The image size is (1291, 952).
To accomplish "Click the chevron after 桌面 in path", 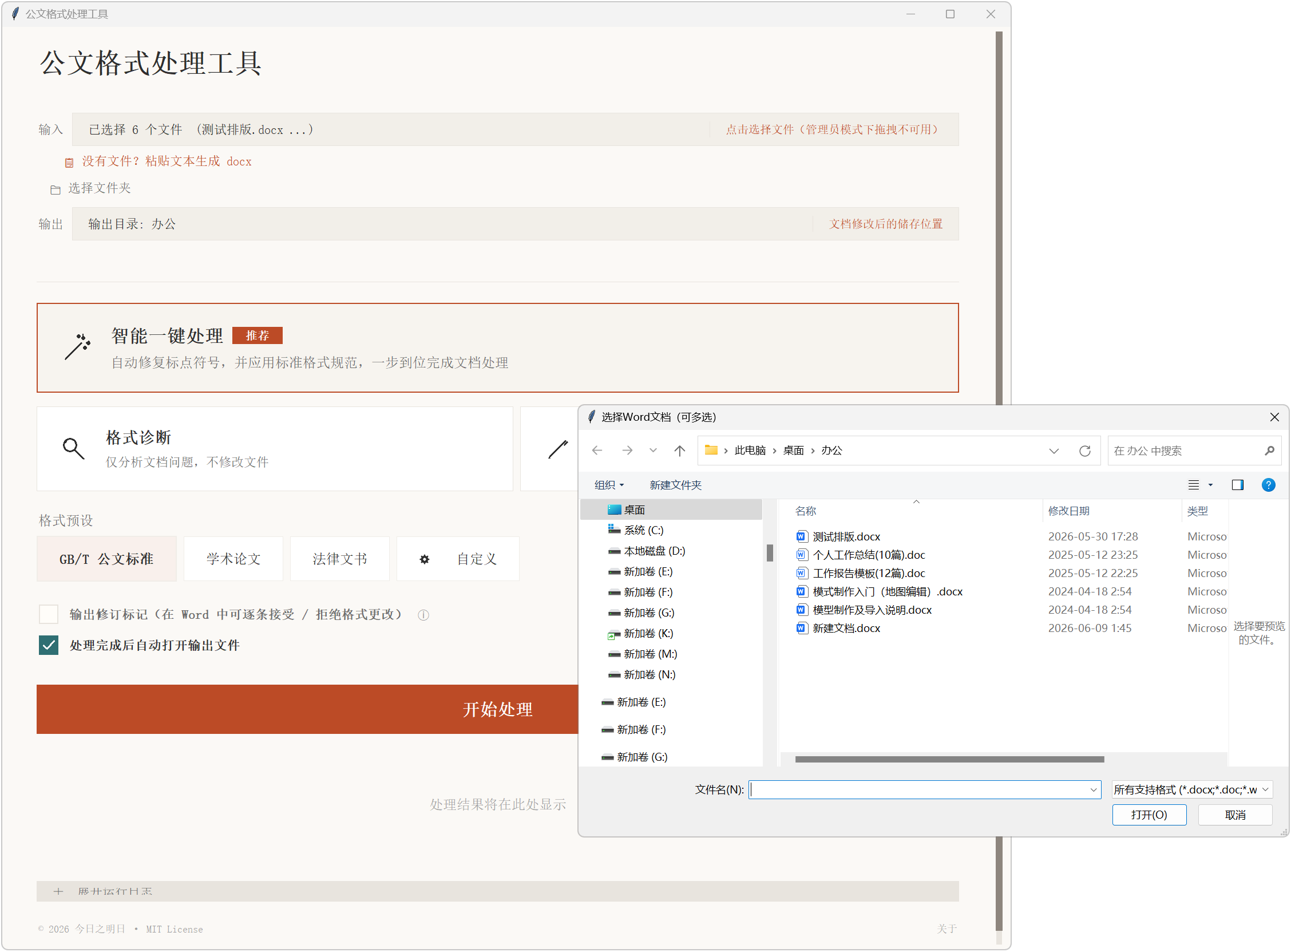I will (x=813, y=451).
